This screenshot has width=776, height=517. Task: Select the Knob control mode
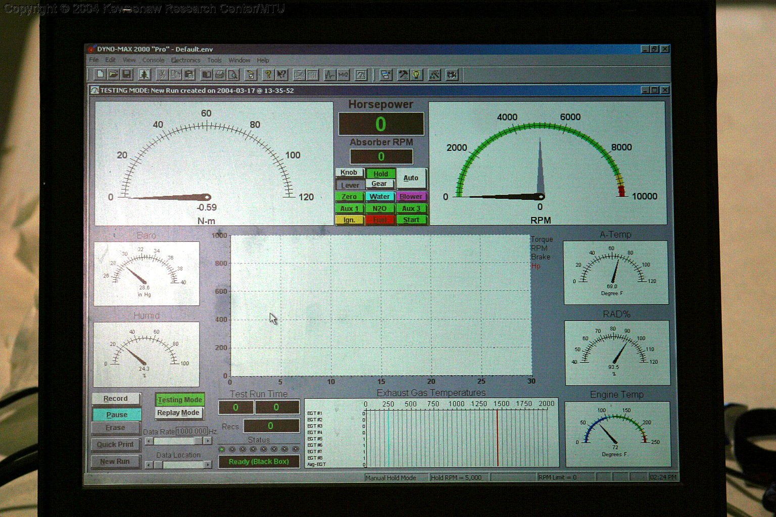click(x=349, y=173)
